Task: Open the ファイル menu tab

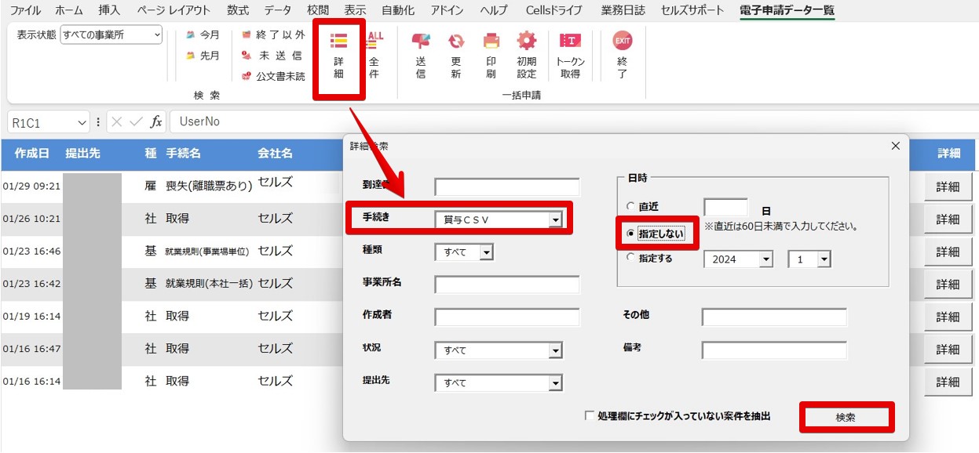Action: [25, 10]
